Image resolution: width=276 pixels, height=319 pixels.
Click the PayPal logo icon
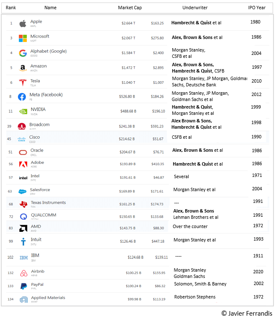[x=23, y=286]
